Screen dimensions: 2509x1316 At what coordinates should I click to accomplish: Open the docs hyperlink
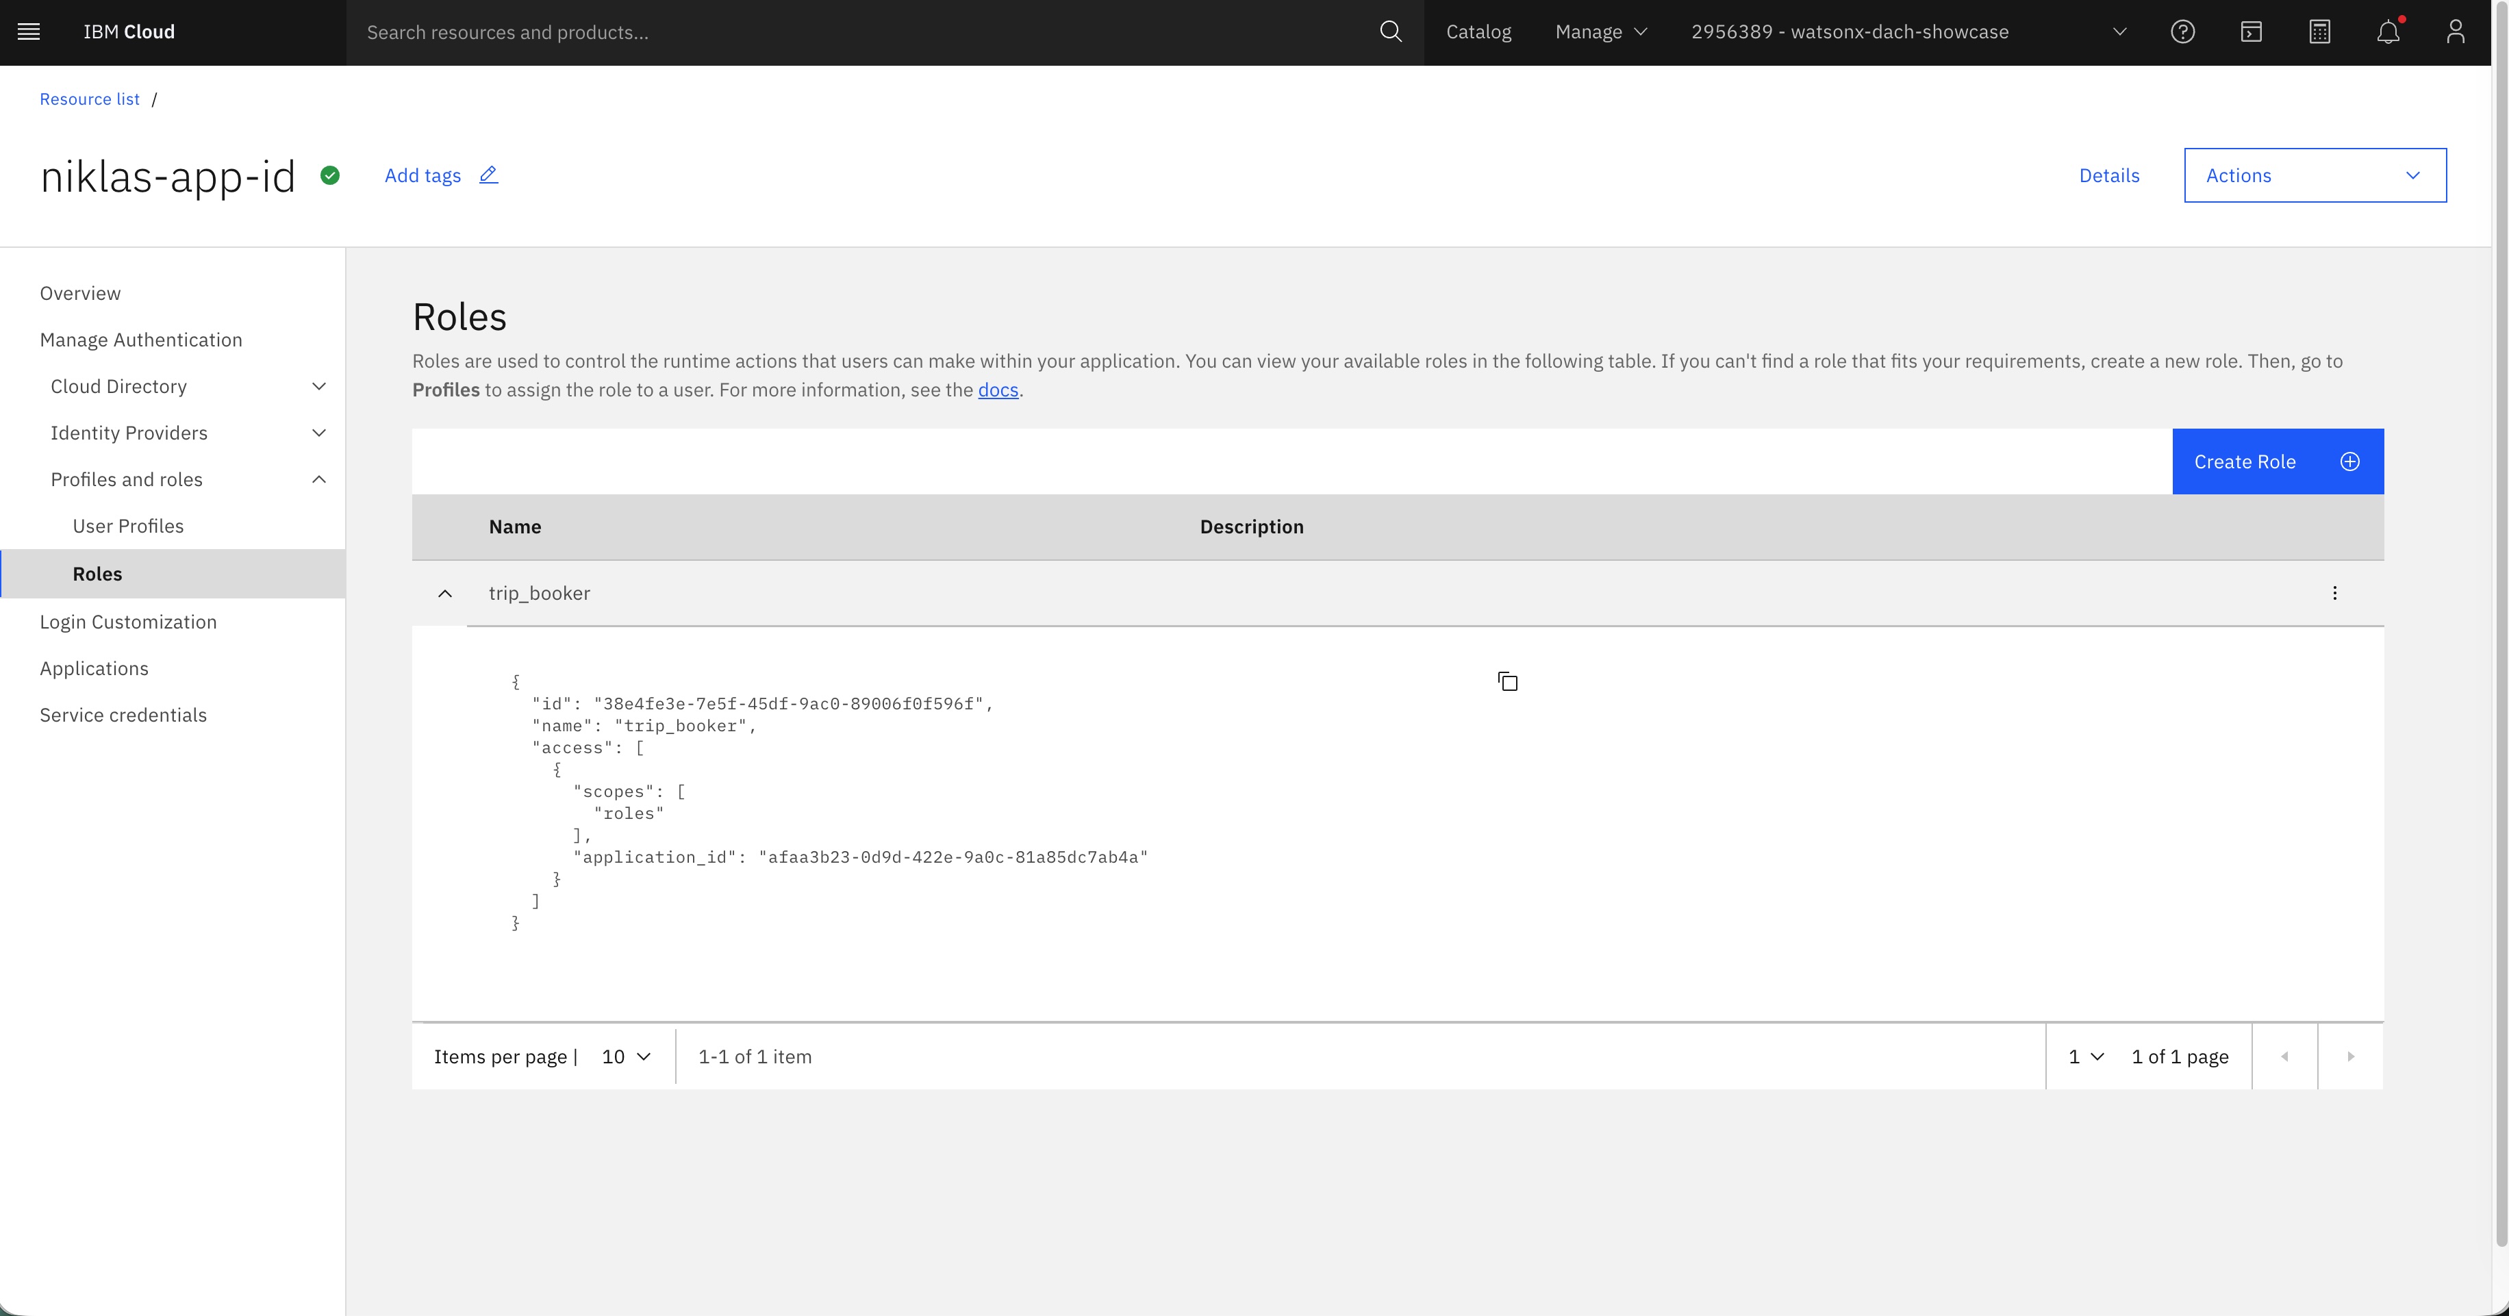pos(997,390)
